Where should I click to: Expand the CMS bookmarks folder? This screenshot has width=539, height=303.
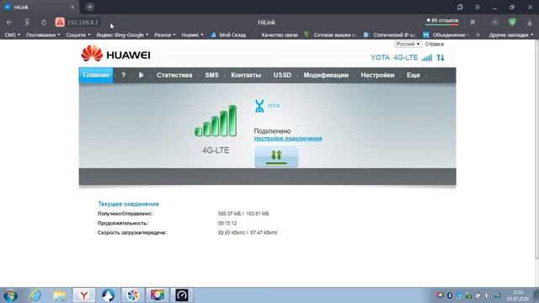pos(13,35)
